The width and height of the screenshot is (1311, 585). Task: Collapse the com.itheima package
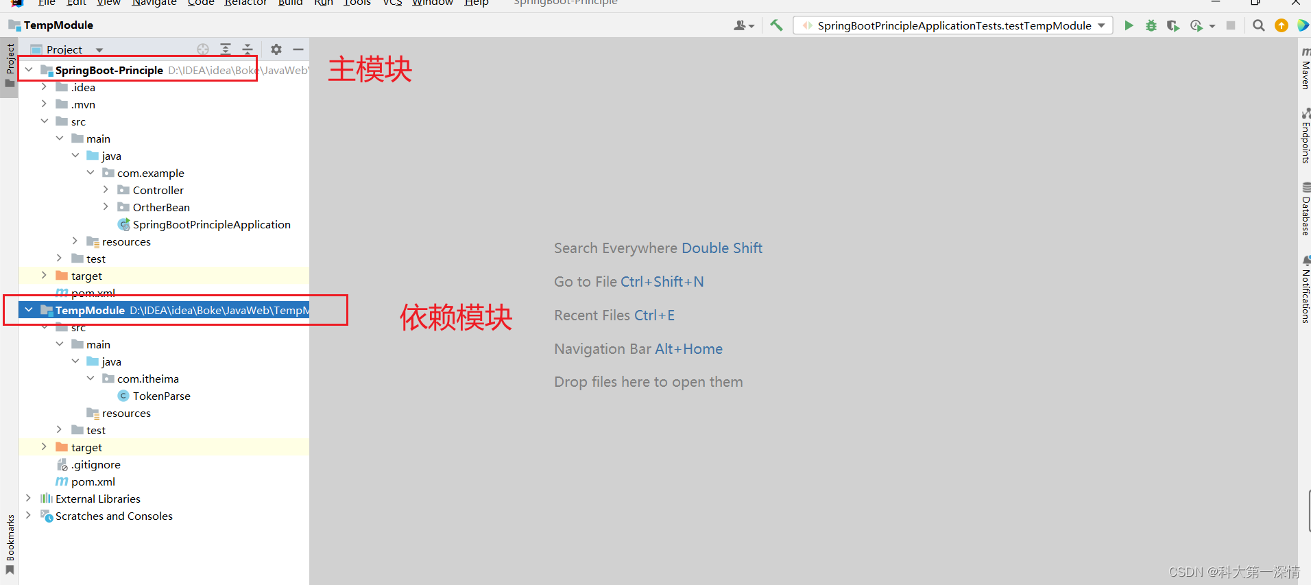coord(91,379)
